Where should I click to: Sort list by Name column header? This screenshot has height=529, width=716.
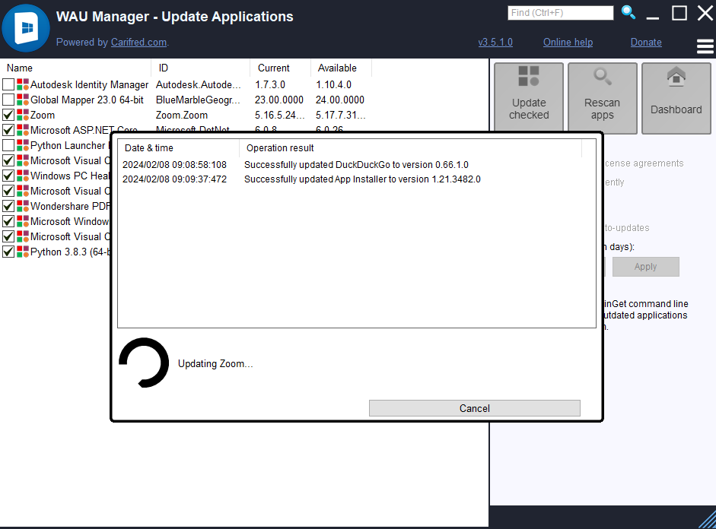tap(76, 68)
